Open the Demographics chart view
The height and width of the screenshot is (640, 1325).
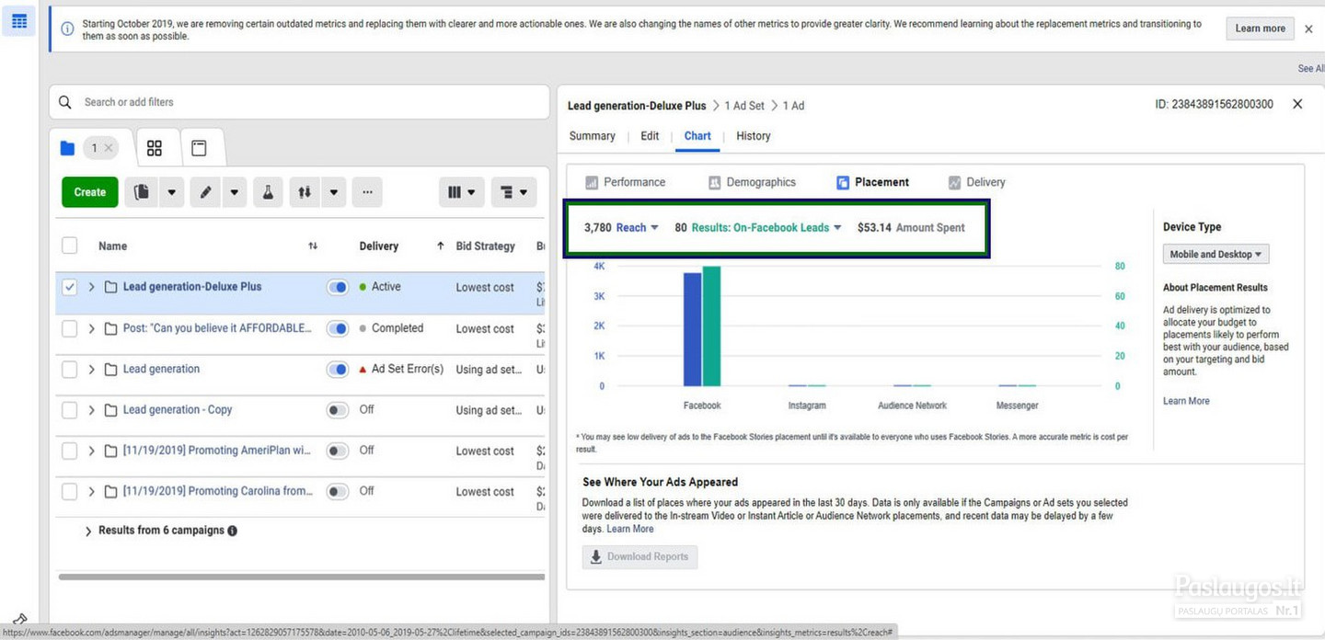click(752, 182)
